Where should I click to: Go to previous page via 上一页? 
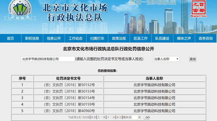point(101,117)
